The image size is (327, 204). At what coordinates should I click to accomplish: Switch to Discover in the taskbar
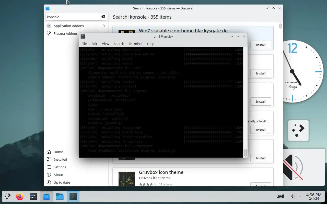tap(46, 196)
